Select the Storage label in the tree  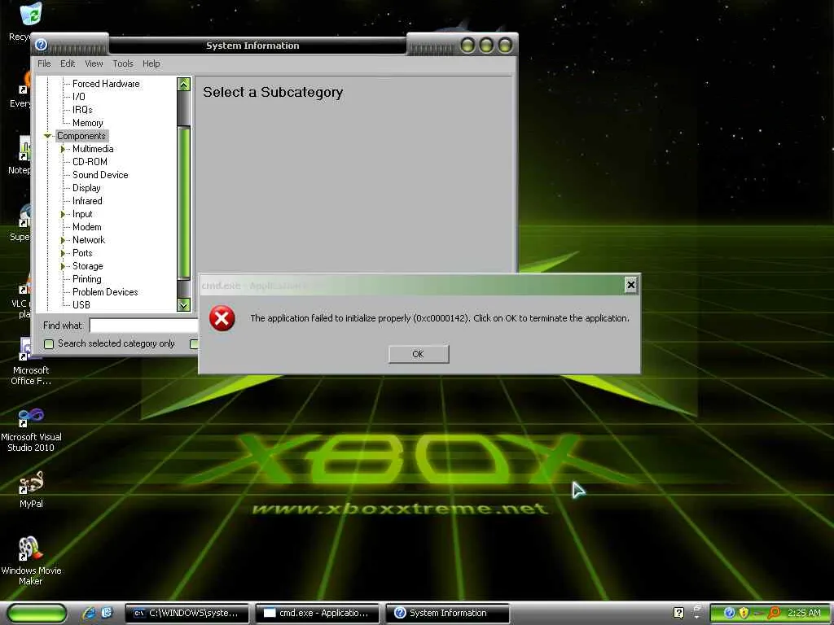[88, 266]
